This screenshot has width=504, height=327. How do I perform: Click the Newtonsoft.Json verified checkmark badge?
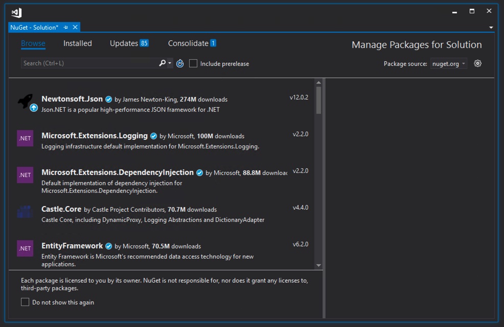109,99
